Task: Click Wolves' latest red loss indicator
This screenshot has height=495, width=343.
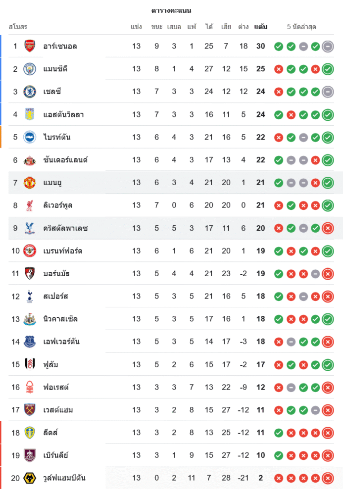Action: tap(328, 478)
